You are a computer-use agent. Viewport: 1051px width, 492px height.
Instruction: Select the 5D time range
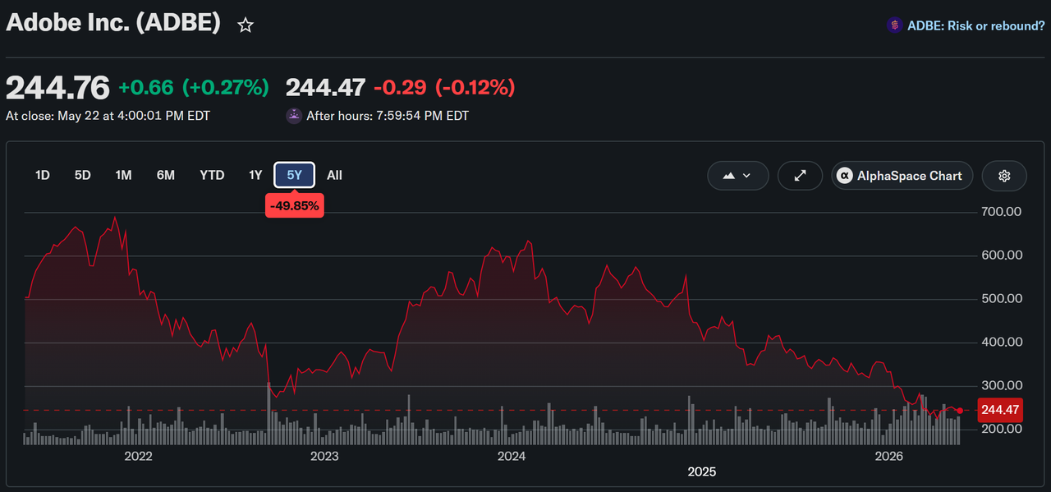pos(83,175)
